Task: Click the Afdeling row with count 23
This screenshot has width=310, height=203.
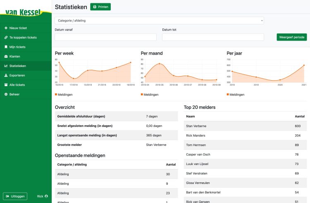Action: point(117,193)
